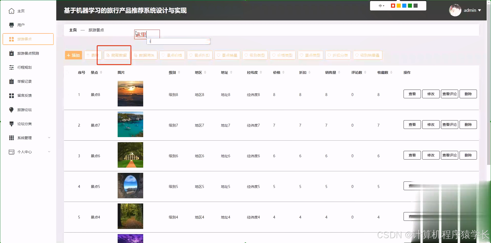Open the 中 language dropdown
Image resolution: width=491 pixels, height=243 pixels.
tap(381, 6)
